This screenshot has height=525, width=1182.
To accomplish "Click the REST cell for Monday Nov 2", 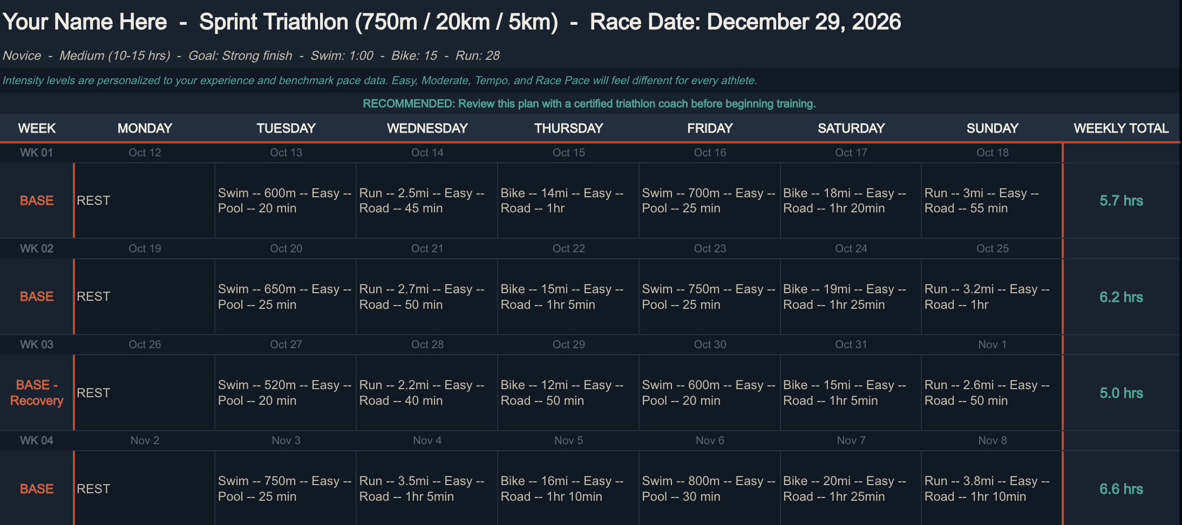I will pyautogui.click(x=144, y=488).
